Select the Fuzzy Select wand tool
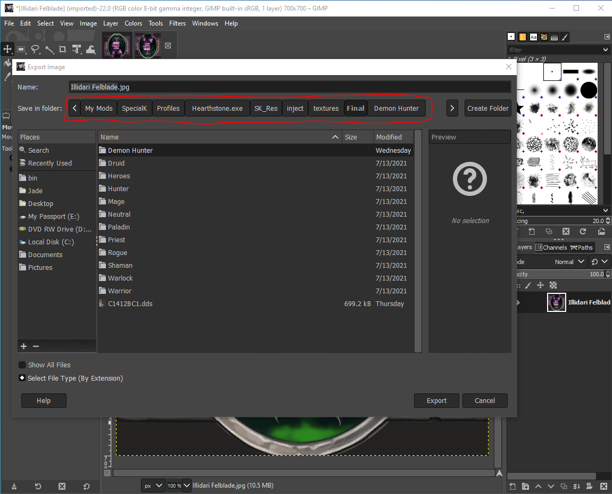This screenshot has height=494, width=612. pyautogui.click(x=49, y=49)
